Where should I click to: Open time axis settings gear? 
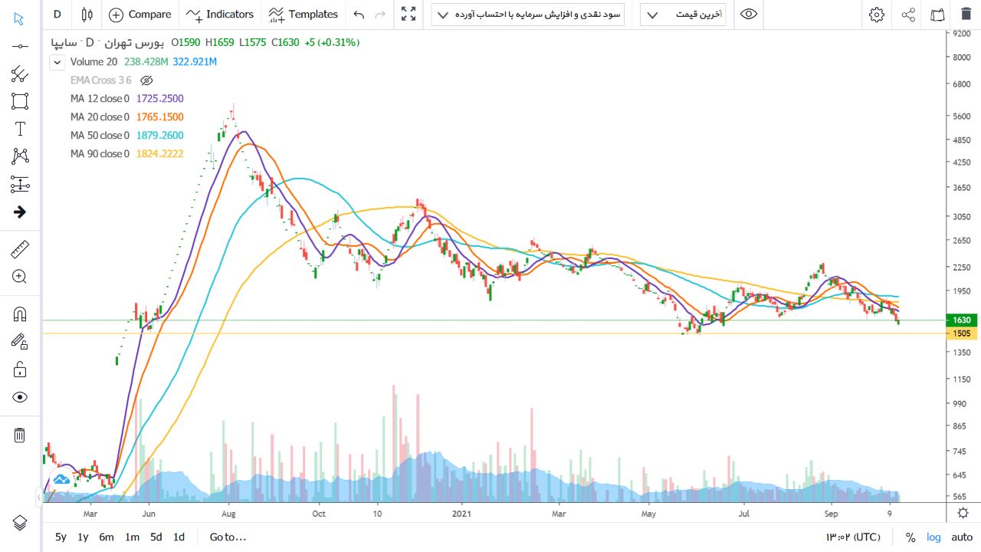(x=963, y=513)
